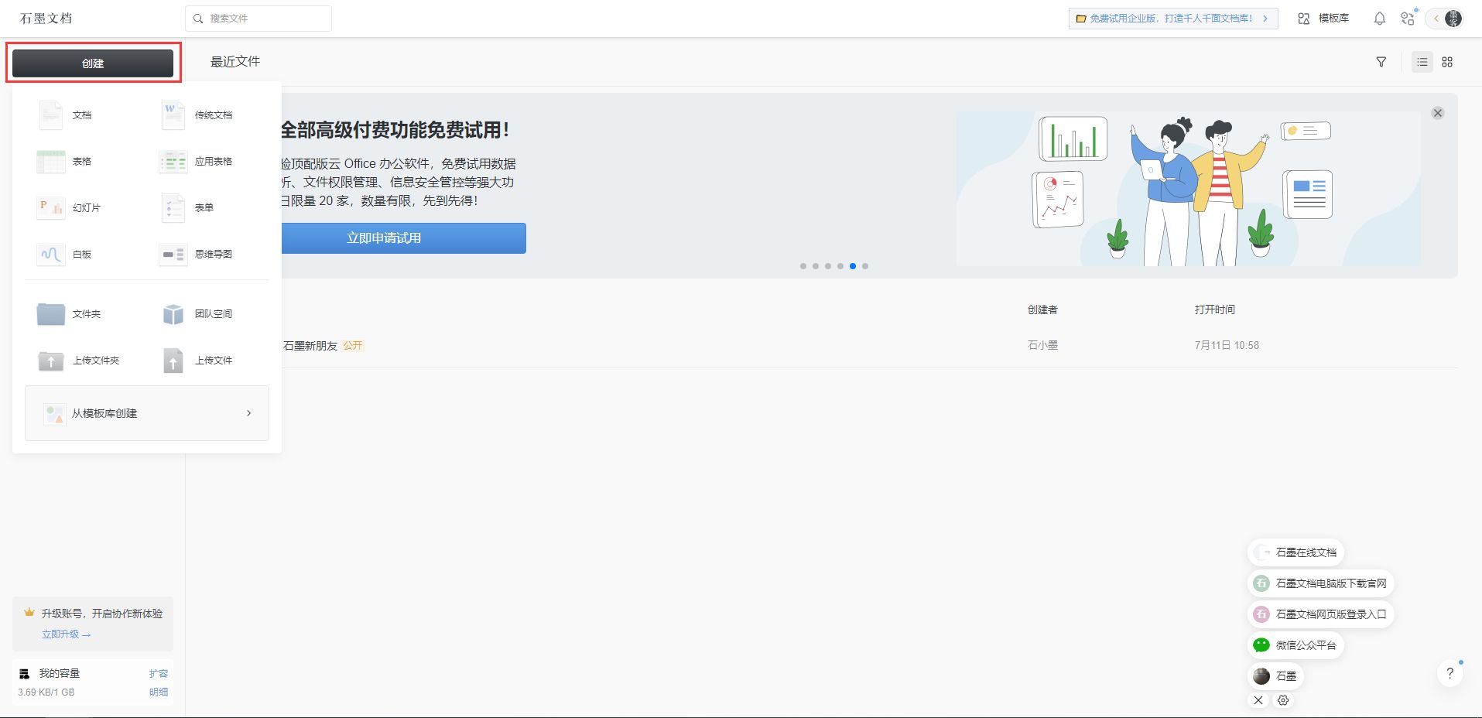This screenshot has height=718, width=1482.
Task: Click the 创建者 column header
Action: coord(1042,309)
